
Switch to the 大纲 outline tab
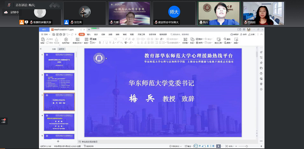[x=54, y=49]
